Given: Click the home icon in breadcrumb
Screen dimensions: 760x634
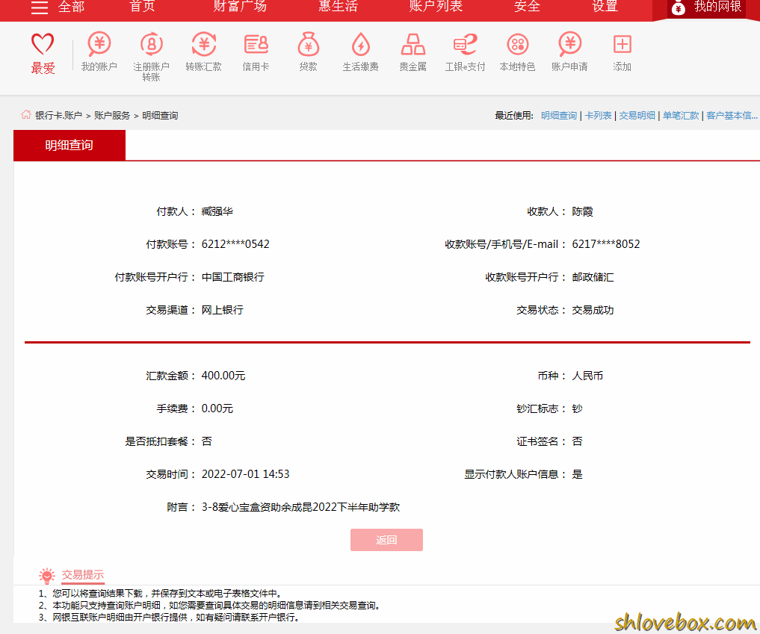Looking at the screenshot, I should point(25,114).
